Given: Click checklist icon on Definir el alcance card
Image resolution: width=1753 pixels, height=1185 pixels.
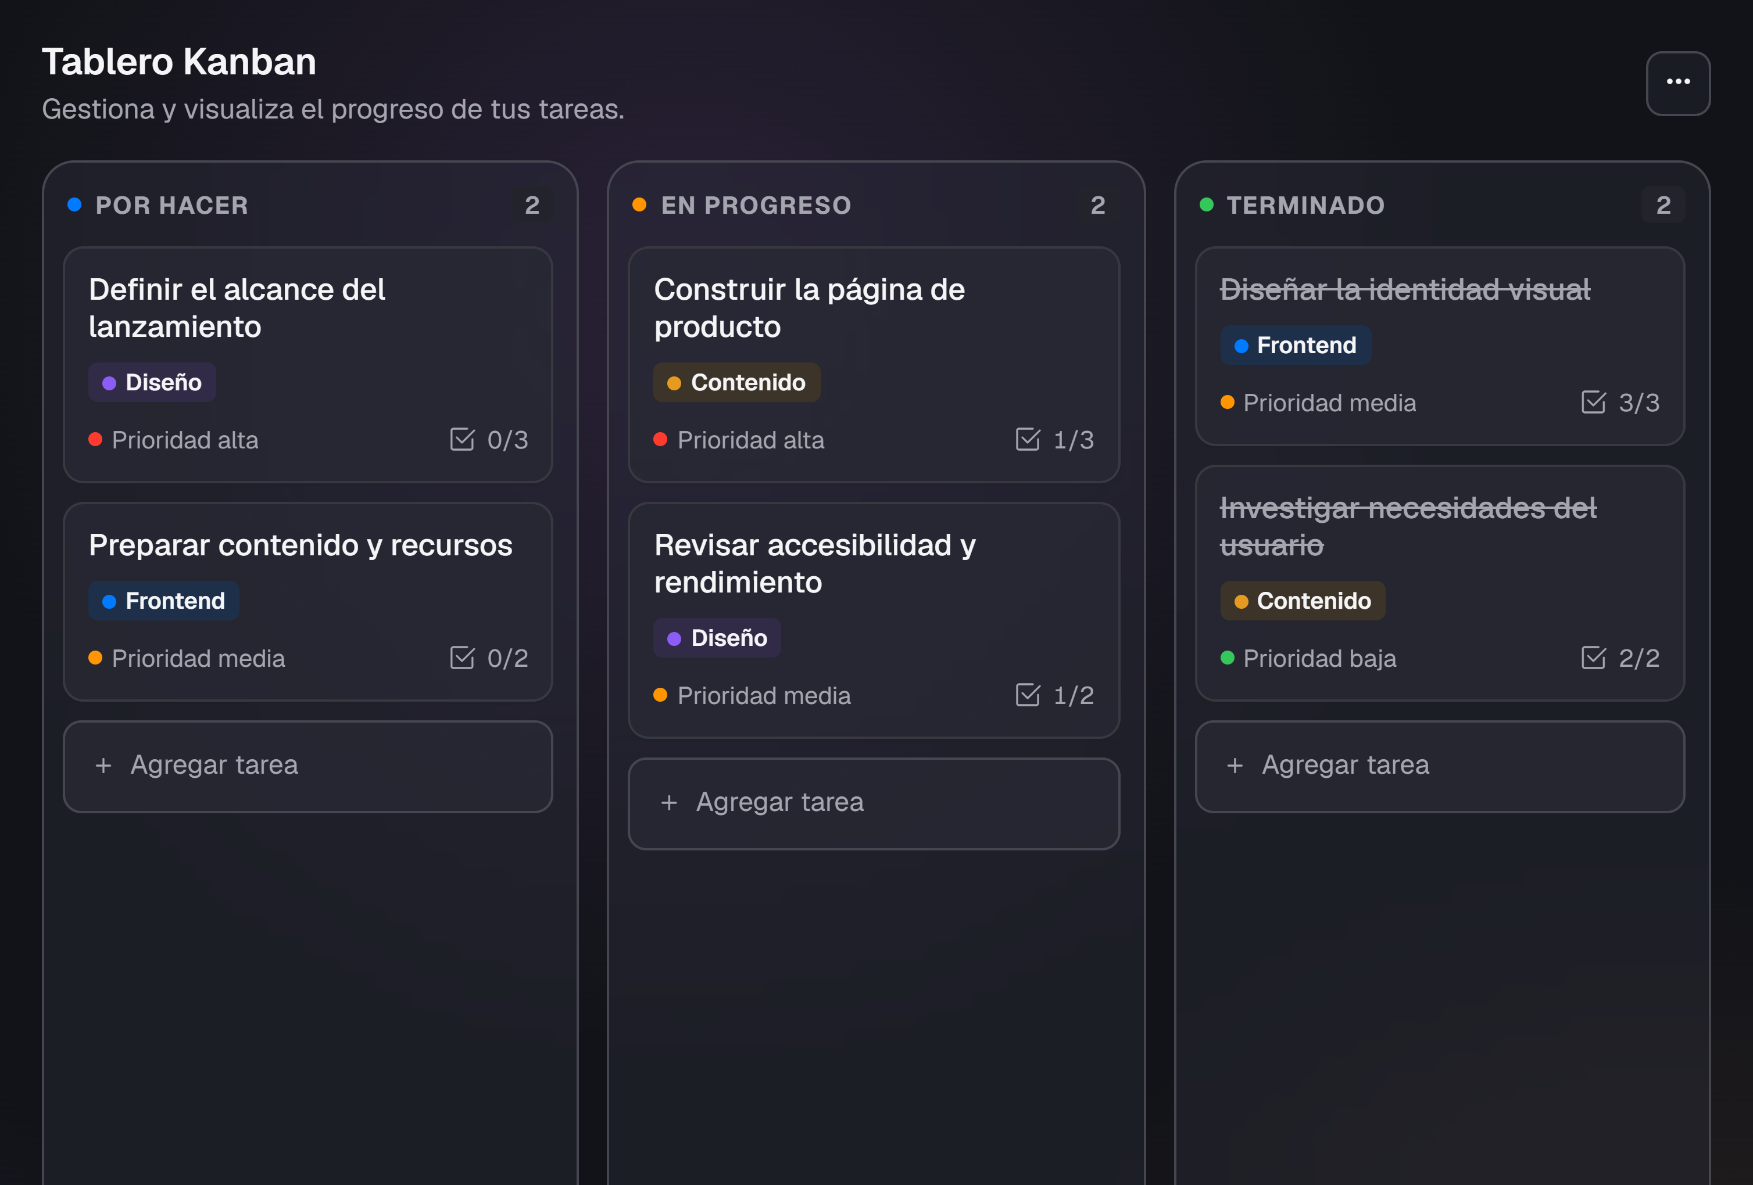Looking at the screenshot, I should pos(463,440).
